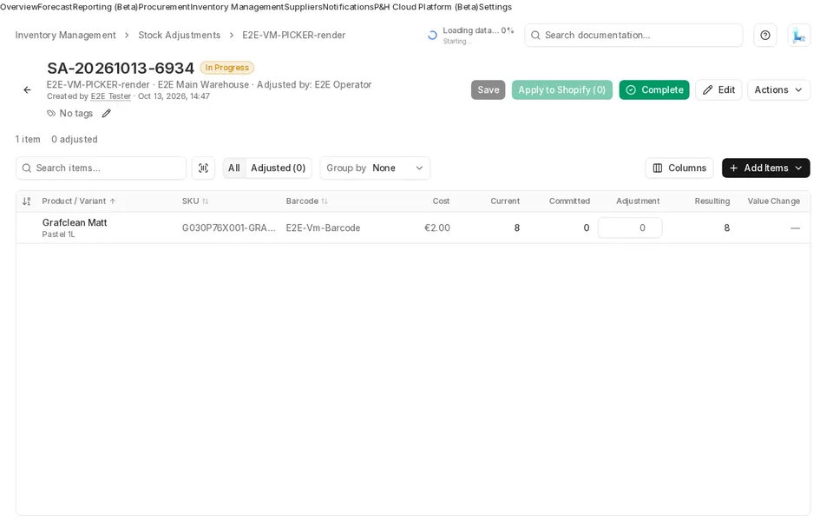Screen dimensions: 833x521
Task: Click the SKU G030P76X001-GRA... cell
Action: coord(228,228)
